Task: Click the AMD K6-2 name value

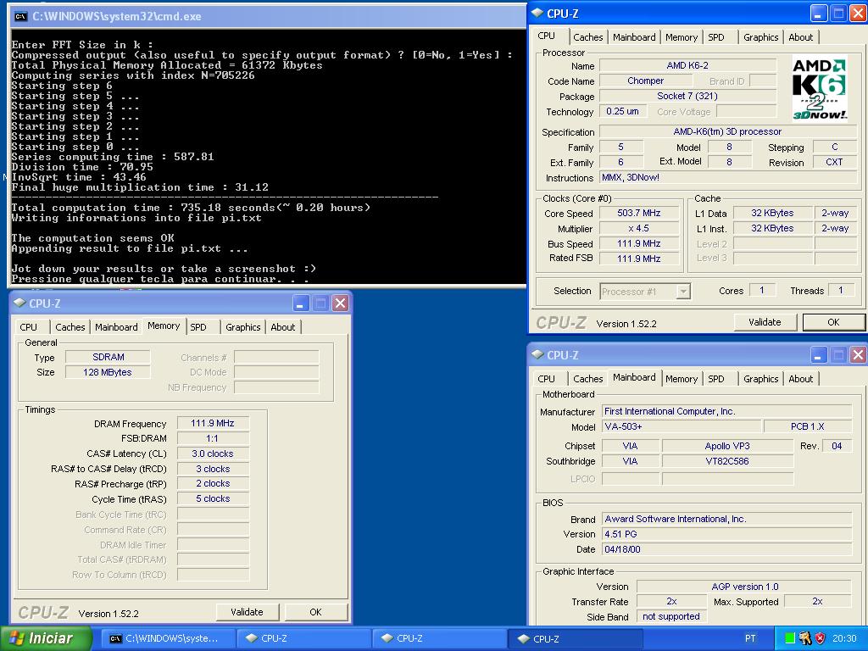Action: pos(687,65)
